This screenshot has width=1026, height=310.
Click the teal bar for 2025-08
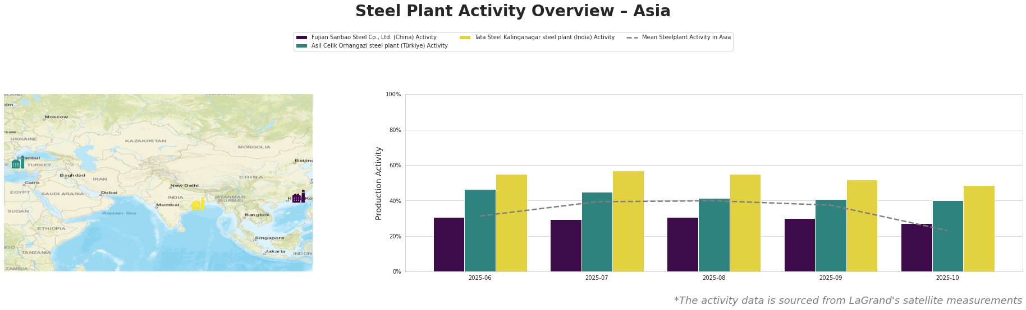[714, 235]
